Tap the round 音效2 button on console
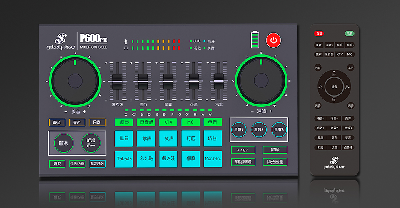This screenshot has height=208, width=400. [259, 130]
